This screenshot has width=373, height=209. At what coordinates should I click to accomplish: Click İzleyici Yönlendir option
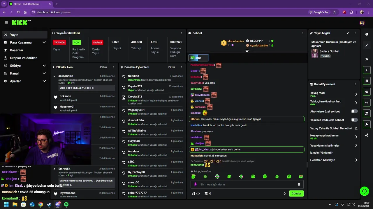coord(321,153)
